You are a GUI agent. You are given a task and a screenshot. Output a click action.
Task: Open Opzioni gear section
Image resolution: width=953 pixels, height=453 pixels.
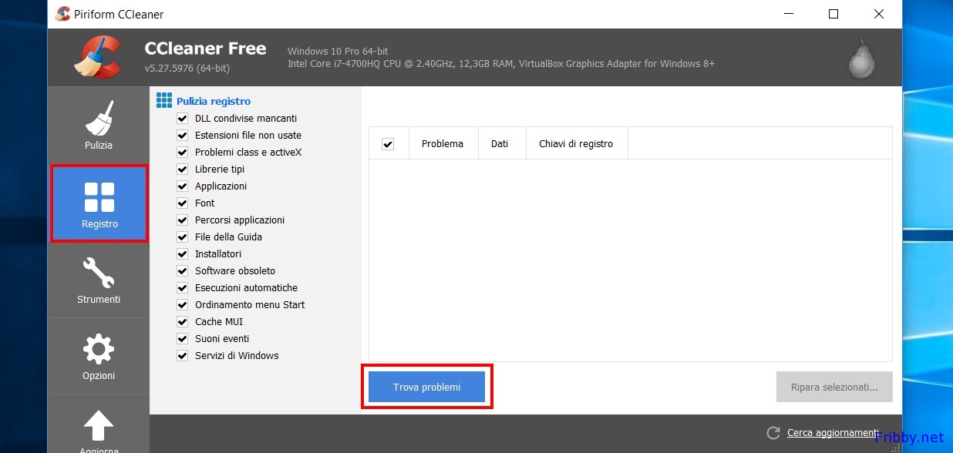99,356
